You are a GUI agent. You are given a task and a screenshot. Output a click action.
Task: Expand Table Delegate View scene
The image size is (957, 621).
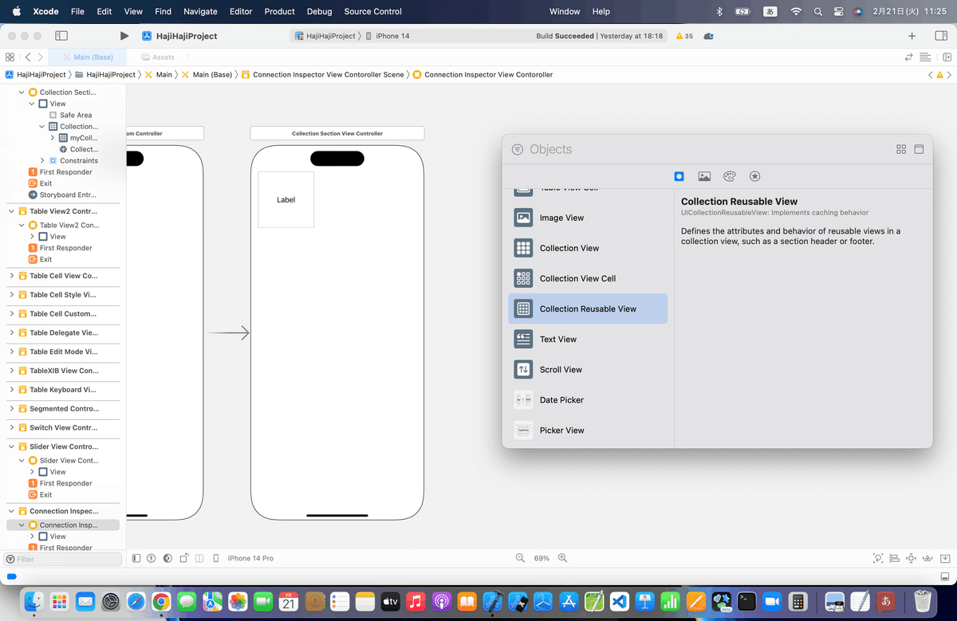click(12, 333)
